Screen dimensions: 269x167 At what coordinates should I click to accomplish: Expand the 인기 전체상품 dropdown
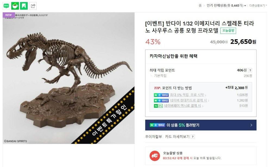click(226, 6)
